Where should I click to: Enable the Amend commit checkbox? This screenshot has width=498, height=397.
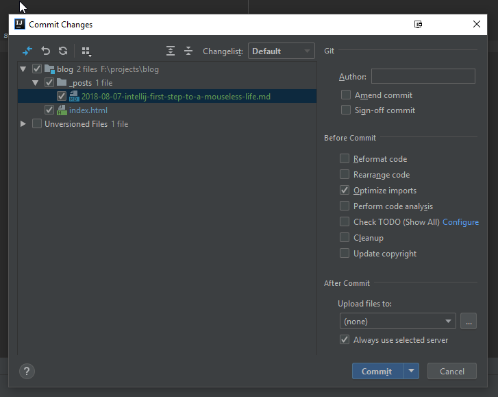[346, 95]
